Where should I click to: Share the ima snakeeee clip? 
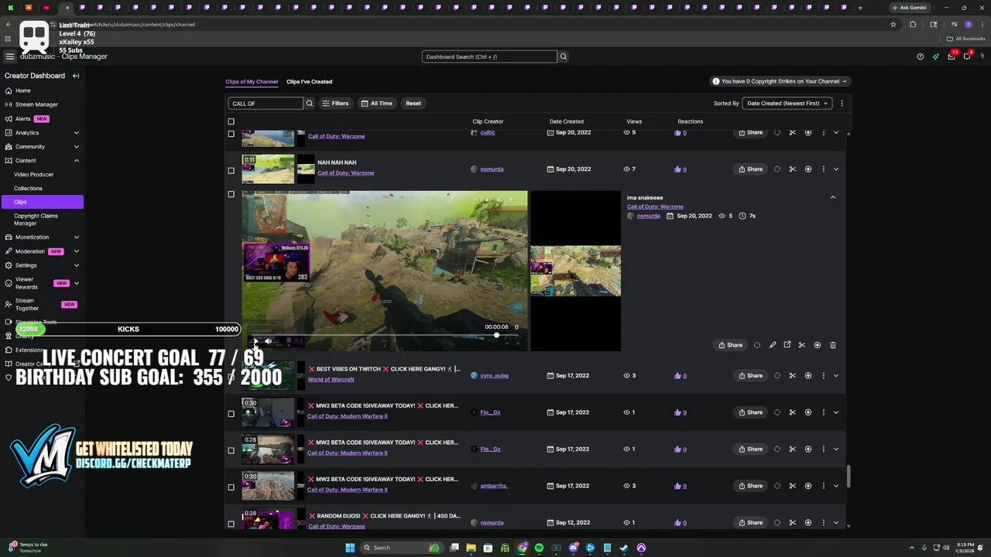click(730, 345)
